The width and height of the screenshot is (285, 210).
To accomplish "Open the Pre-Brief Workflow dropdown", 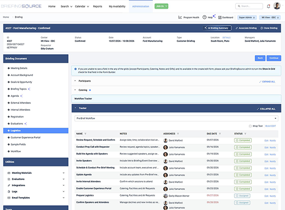I will pos(176,118).
